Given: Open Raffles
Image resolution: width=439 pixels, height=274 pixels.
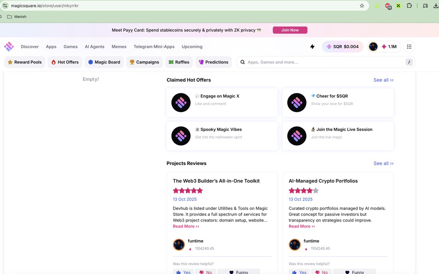Looking at the screenshot, I should (179, 62).
